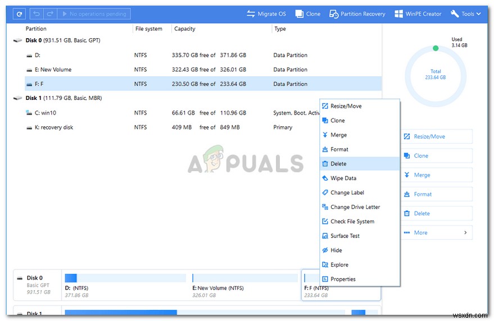494x321 pixels.
Task: Click the eraser icon beside Wipe Data
Action: coord(325,178)
